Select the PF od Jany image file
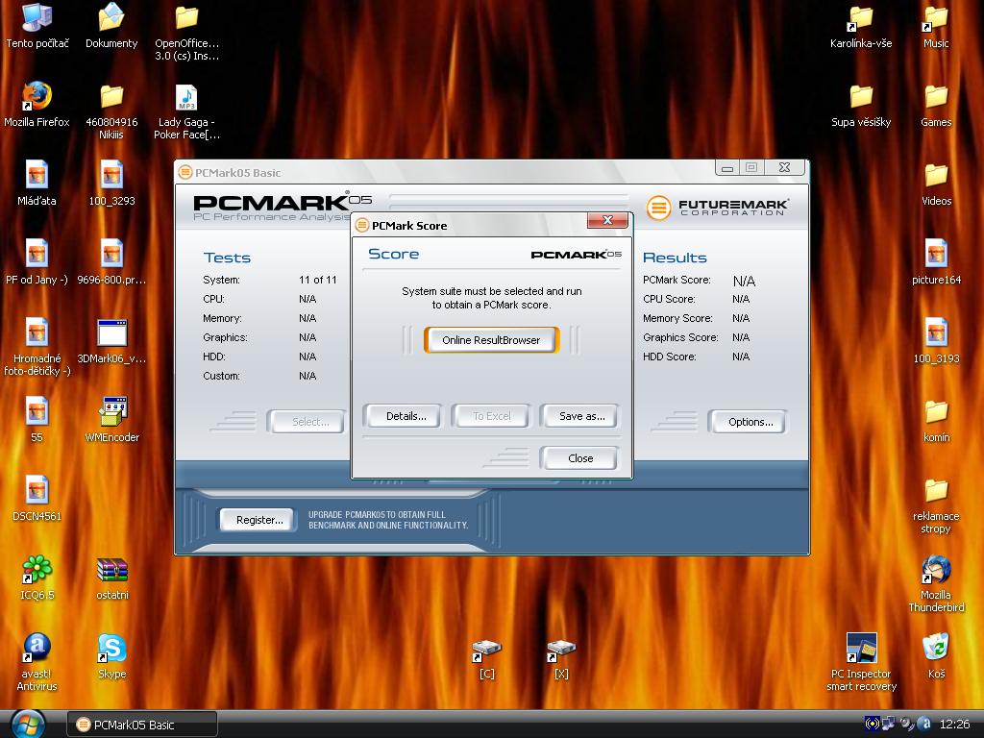The height and width of the screenshot is (738, 984). pos(37,261)
